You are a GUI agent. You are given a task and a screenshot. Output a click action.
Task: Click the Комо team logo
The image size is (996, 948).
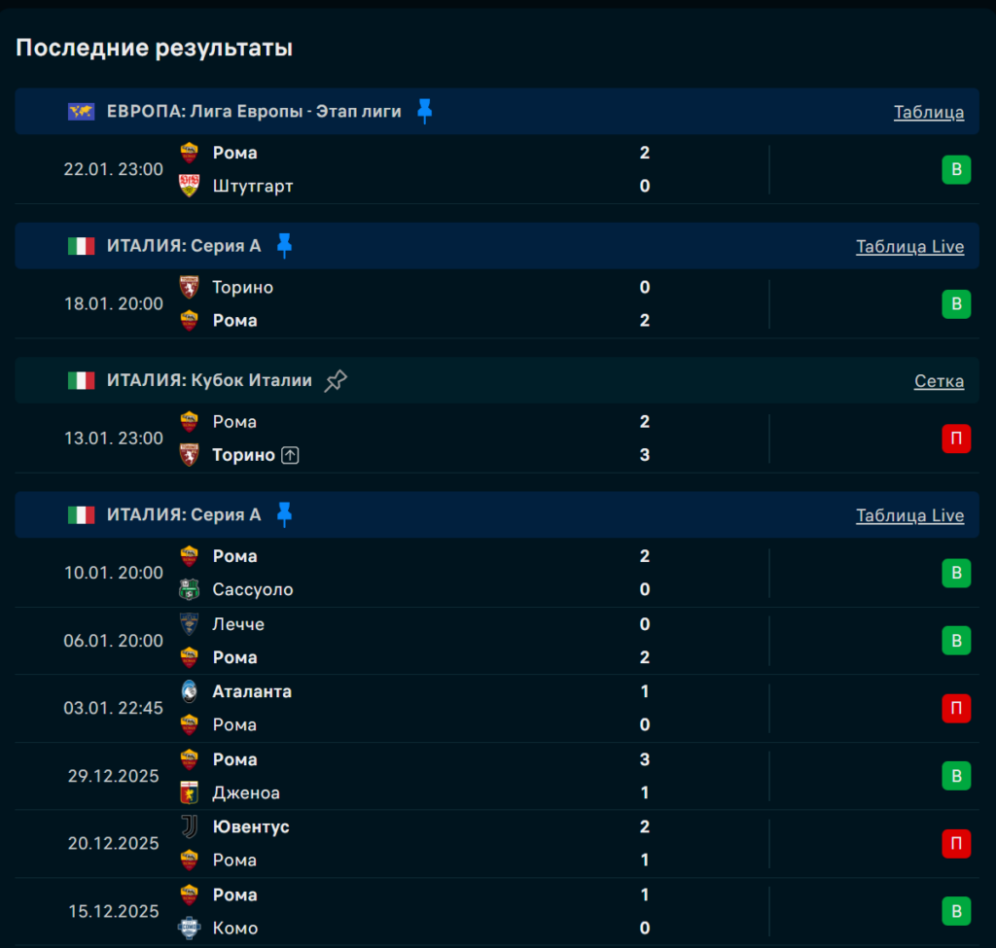[190, 928]
